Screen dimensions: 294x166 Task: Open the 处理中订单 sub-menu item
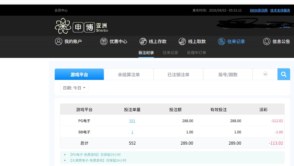196,53
